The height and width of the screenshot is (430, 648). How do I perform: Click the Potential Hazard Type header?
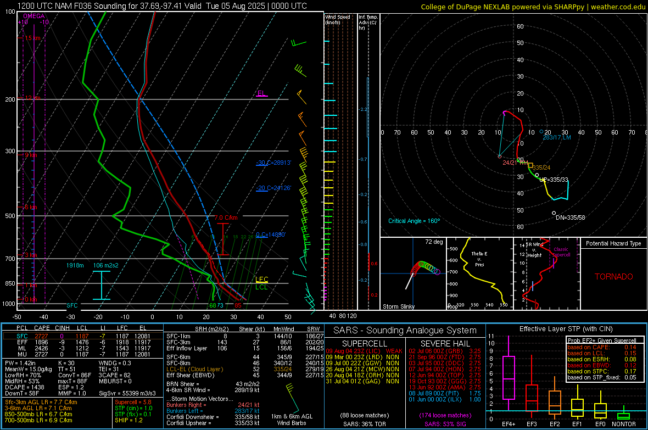(x=613, y=243)
